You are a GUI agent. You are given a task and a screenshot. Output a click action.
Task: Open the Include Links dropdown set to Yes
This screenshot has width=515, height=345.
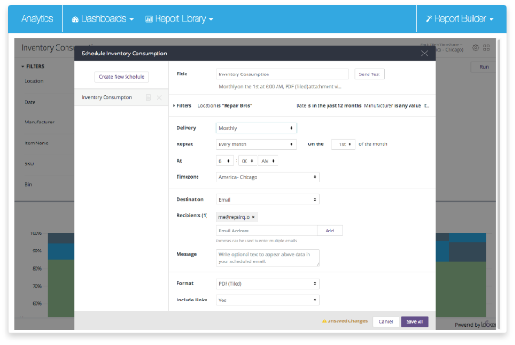coord(268,301)
